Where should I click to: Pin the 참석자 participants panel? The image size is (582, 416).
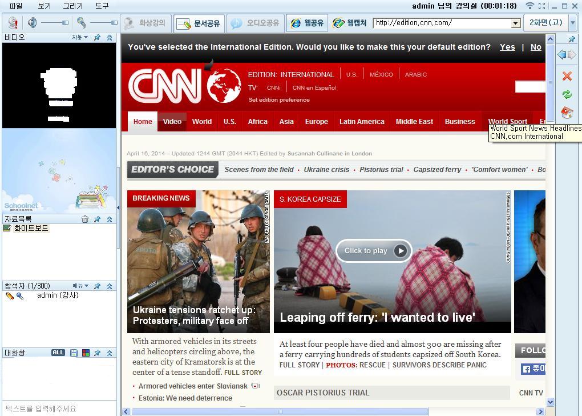(x=97, y=286)
